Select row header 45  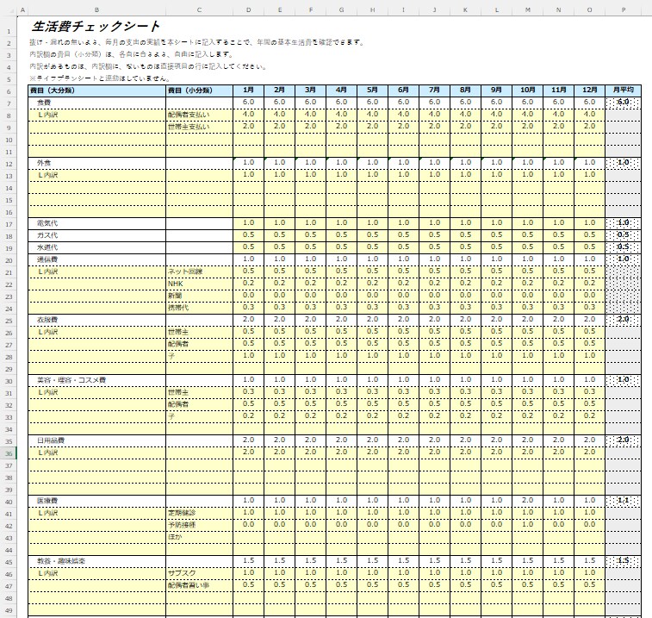point(9,563)
